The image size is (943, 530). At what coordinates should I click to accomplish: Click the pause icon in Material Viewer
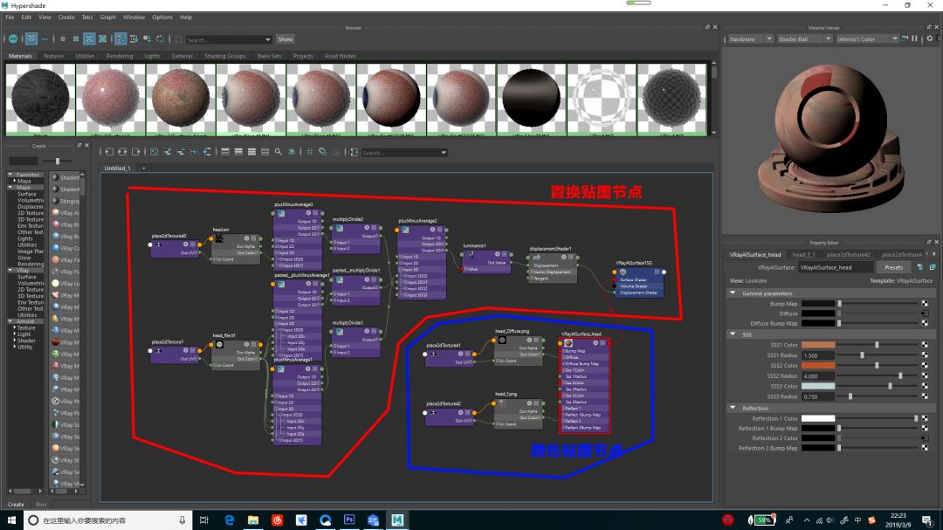pos(915,38)
